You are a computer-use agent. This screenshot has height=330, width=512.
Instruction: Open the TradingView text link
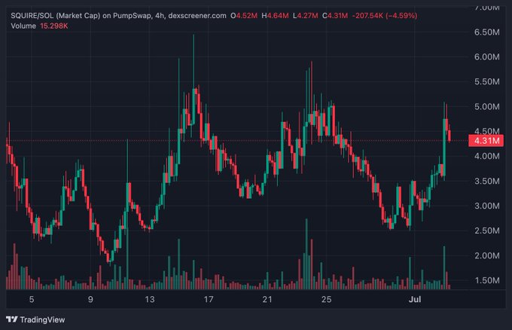[x=42, y=319]
